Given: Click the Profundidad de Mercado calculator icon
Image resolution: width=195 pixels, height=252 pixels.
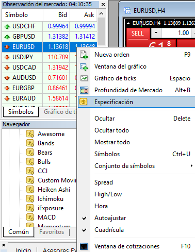Looking at the screenshot, I should tap(84, 90).
